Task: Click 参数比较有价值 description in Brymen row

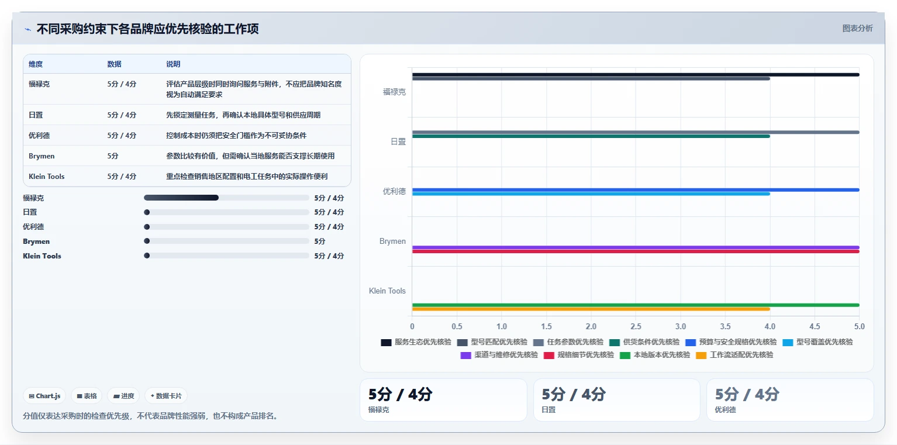Action: [250, 156]
